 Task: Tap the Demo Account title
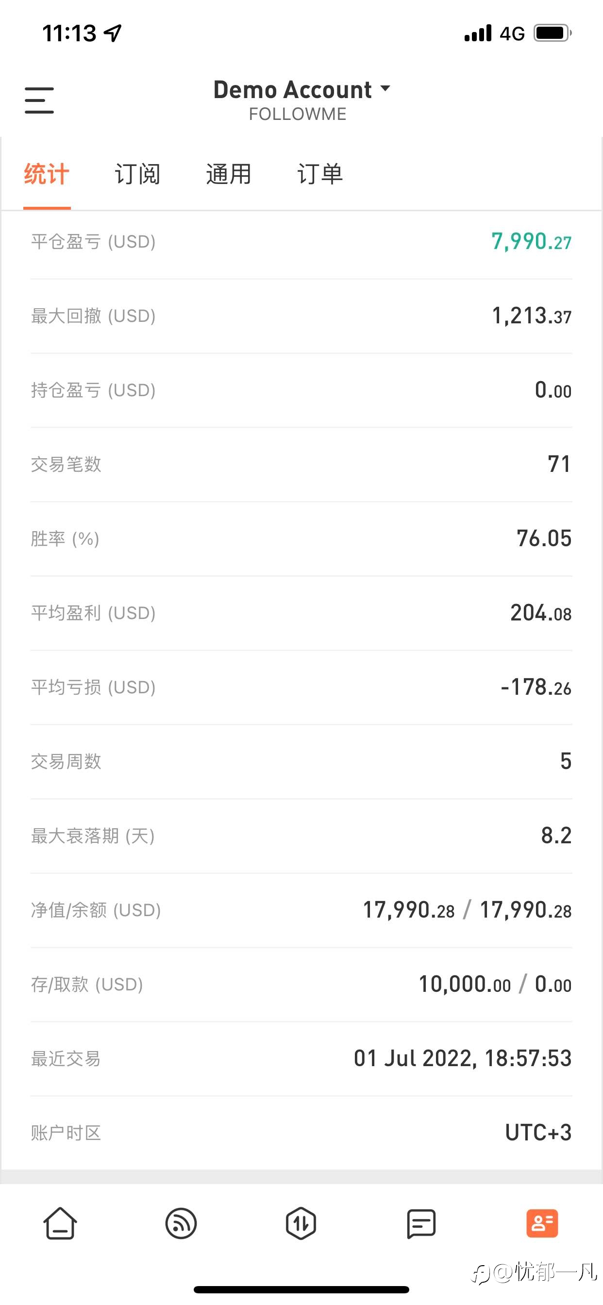(292, 90)
